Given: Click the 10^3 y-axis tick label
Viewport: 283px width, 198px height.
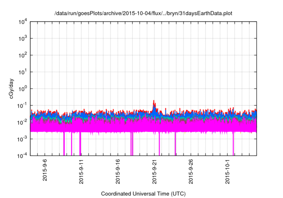Looking at the screenshot, I should [x=23, y=38].
